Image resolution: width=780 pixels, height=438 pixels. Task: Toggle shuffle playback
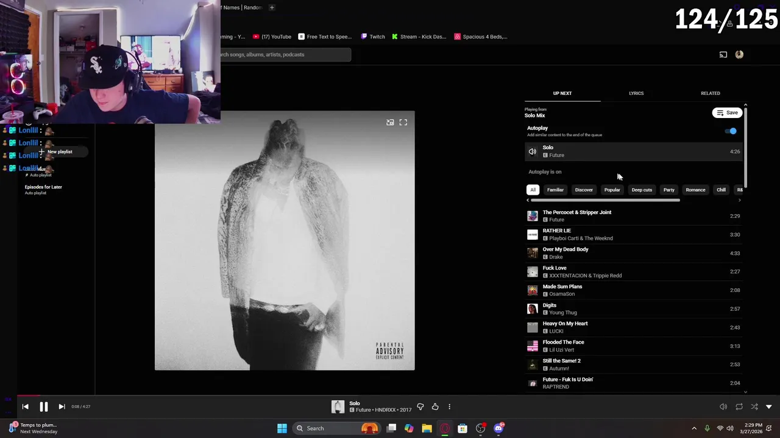pyautogui.click(x=754, y=406)
